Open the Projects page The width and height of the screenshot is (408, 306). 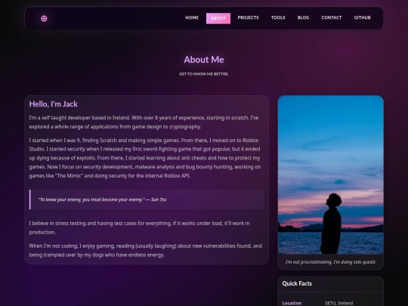[x=248, y=17]
